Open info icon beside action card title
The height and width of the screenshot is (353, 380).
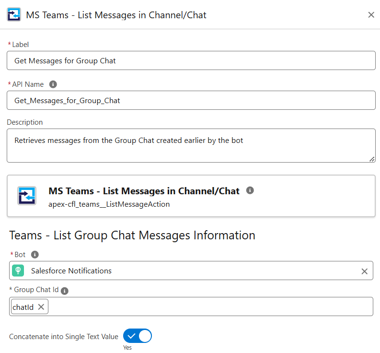[x=250, y=190]
